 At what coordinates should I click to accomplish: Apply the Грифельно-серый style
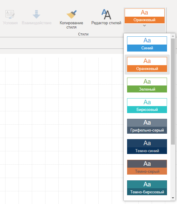pos(147,126)
